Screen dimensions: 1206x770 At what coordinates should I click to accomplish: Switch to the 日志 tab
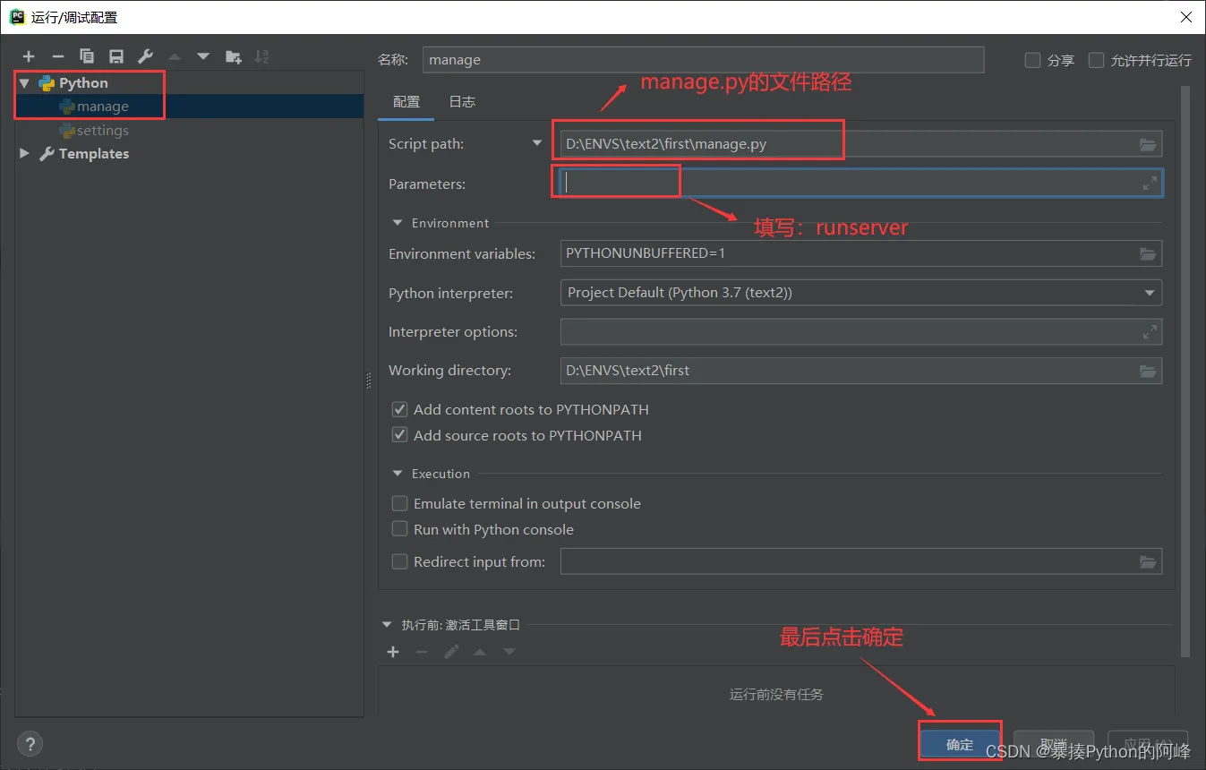click(x=462, y=101)
